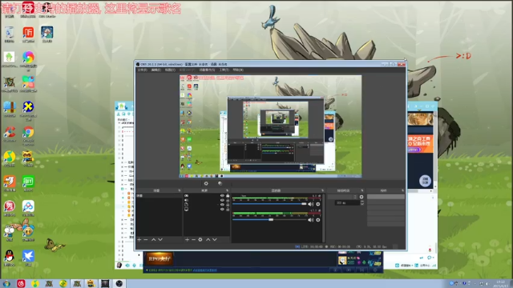
Task: Add a new scene with the plus button
Action: 139,240
